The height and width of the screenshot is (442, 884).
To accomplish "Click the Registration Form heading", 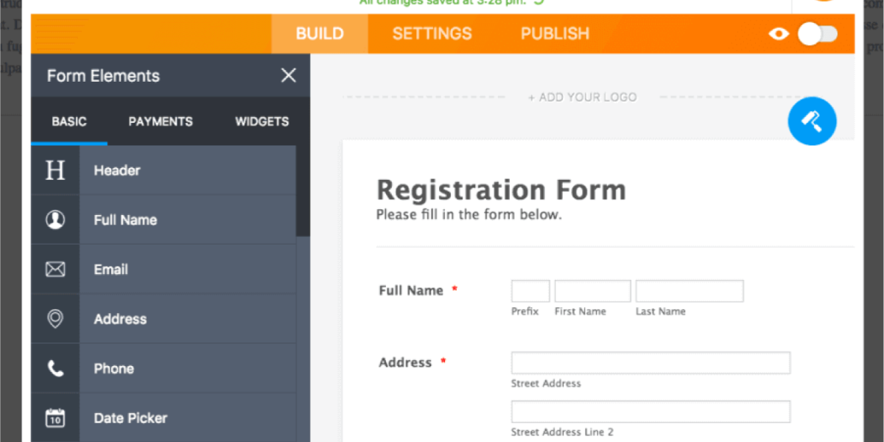I will coord(501,190).
